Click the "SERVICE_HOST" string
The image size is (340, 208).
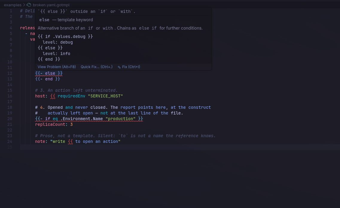(105, 96)
